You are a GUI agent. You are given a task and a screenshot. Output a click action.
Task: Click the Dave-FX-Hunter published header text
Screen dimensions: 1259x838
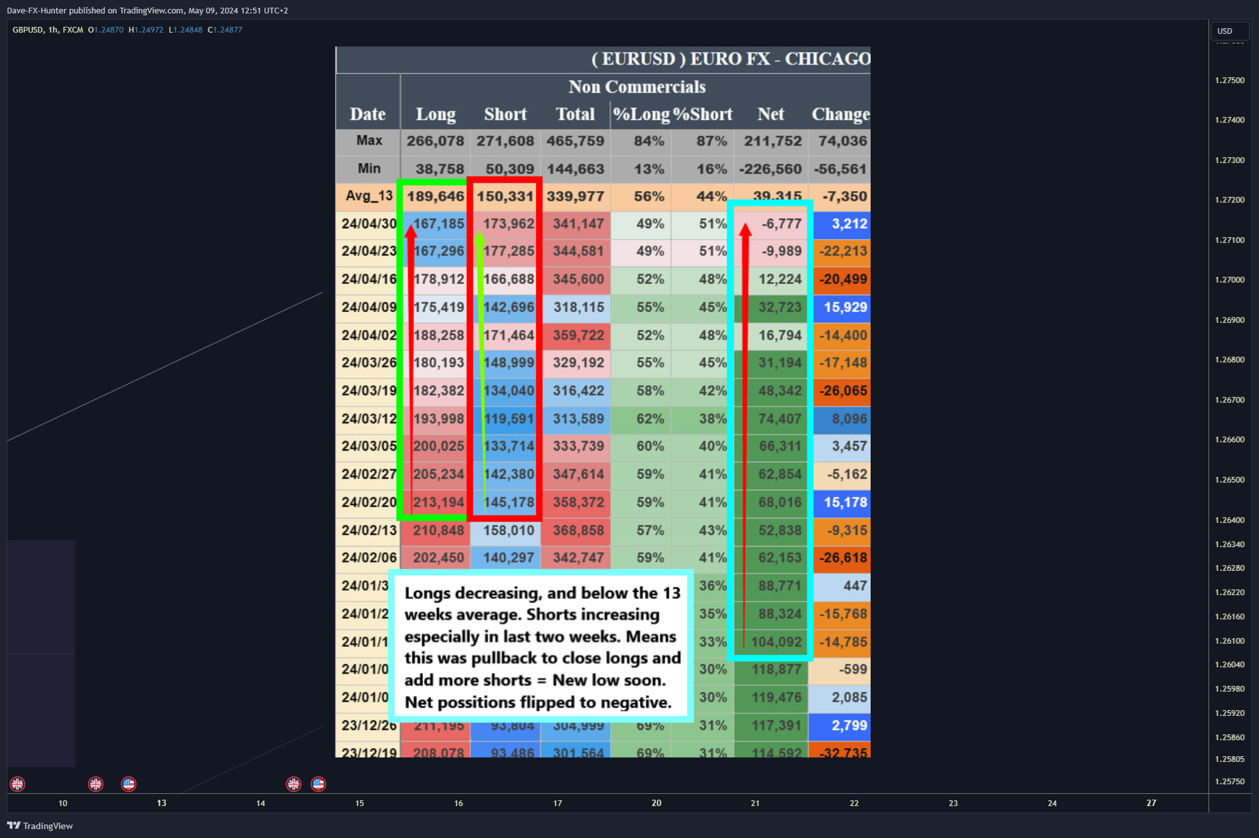pos(147,10)
